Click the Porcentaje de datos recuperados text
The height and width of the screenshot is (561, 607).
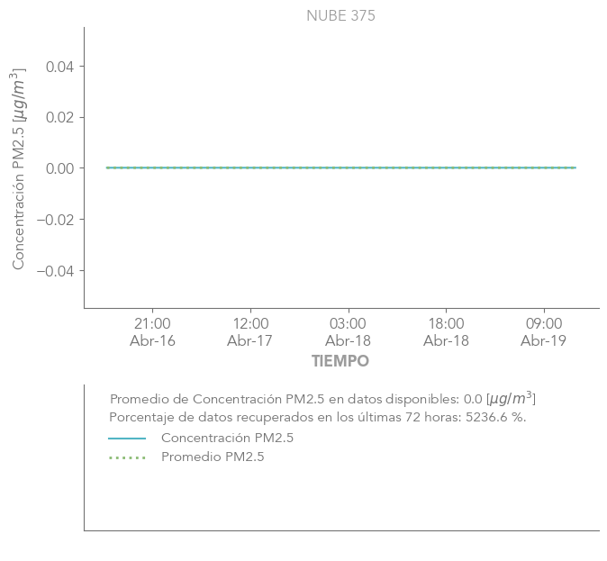click(317, 418)
